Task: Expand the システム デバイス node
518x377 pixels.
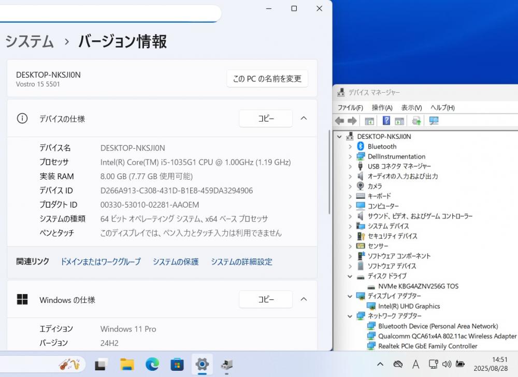Action: 350,226
